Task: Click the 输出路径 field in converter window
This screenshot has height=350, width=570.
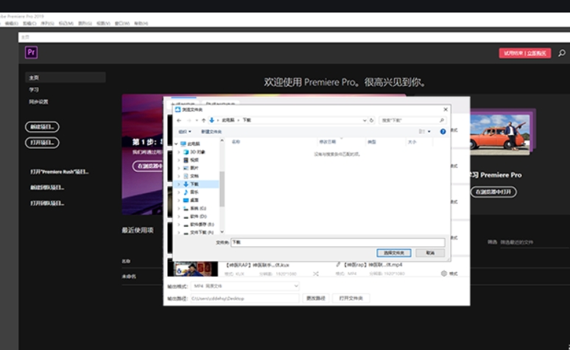Action: [244, 298]
